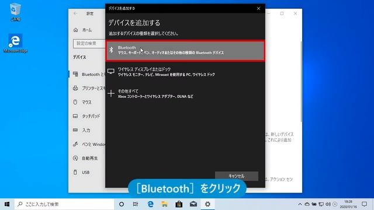Open Microsoft Store from the taskbar
Image resolution: width=374 pixels, height=210 pixels.
[x=179, y=204]
